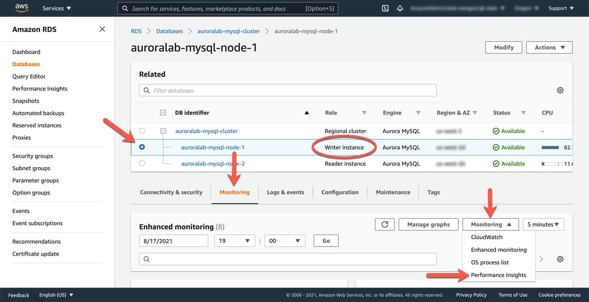Expand the 5 minutes interval dropdown
The height and width of the screenshot is (302, 589).
pos(543,224)
